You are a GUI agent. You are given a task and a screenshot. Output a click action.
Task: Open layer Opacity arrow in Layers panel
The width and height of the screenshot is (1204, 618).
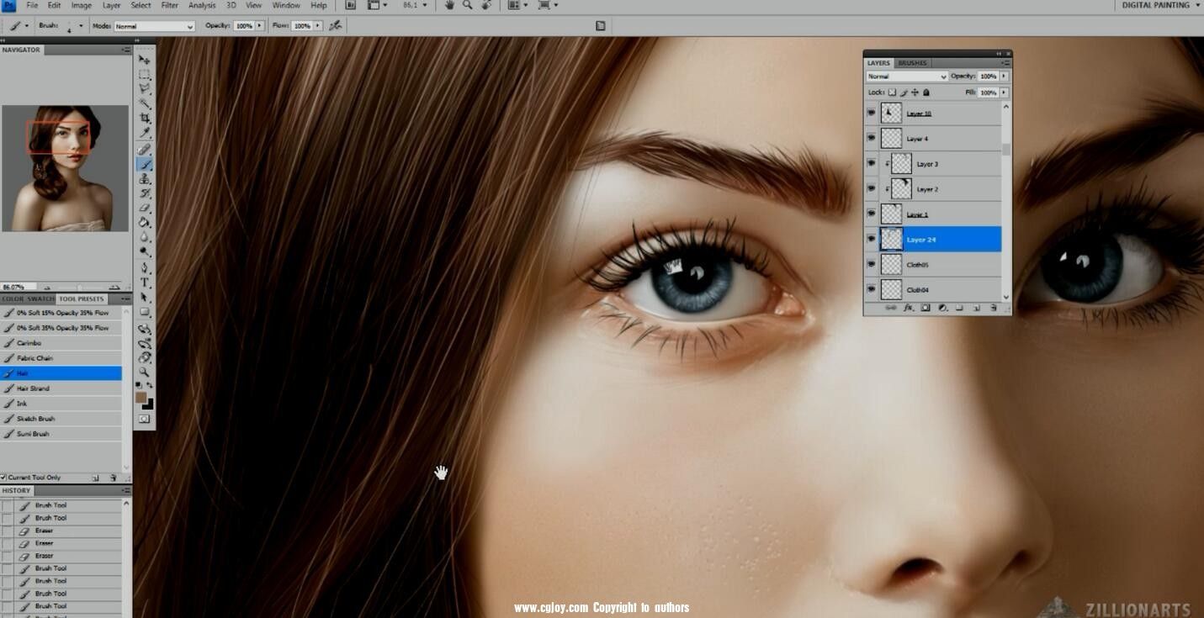pyautogui.click(x=1004, y=76)
